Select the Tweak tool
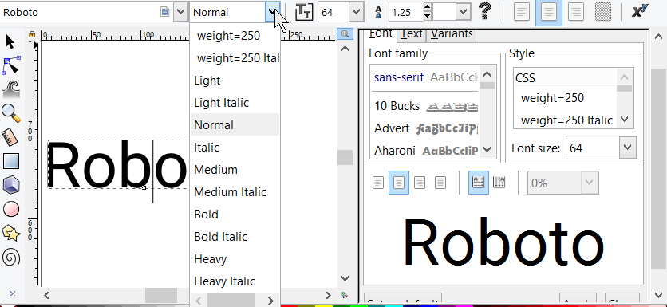Screen dimensions: 667x307 tap(11, 89)
